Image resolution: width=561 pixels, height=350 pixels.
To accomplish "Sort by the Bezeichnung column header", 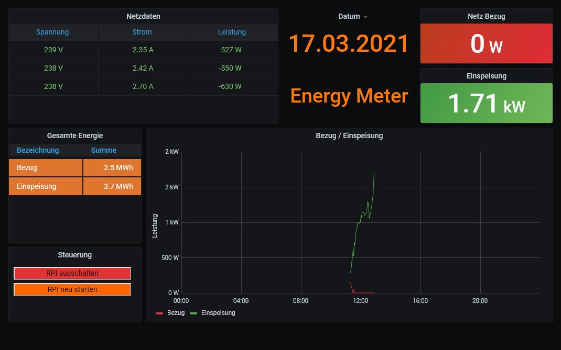I will [38, 150].
